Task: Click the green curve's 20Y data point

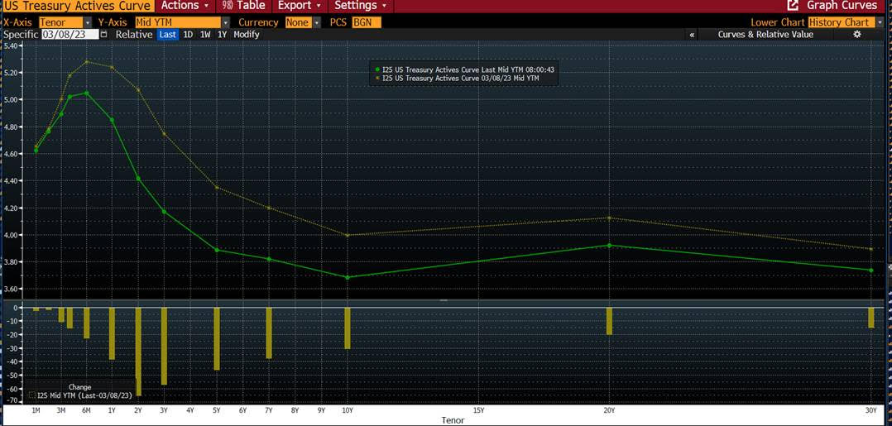Action: (x=609, y=246)
